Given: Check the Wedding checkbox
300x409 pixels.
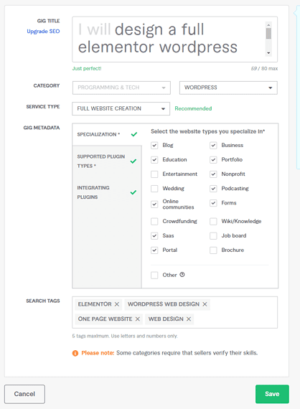Looking at the screenshot, I should 154,188.
